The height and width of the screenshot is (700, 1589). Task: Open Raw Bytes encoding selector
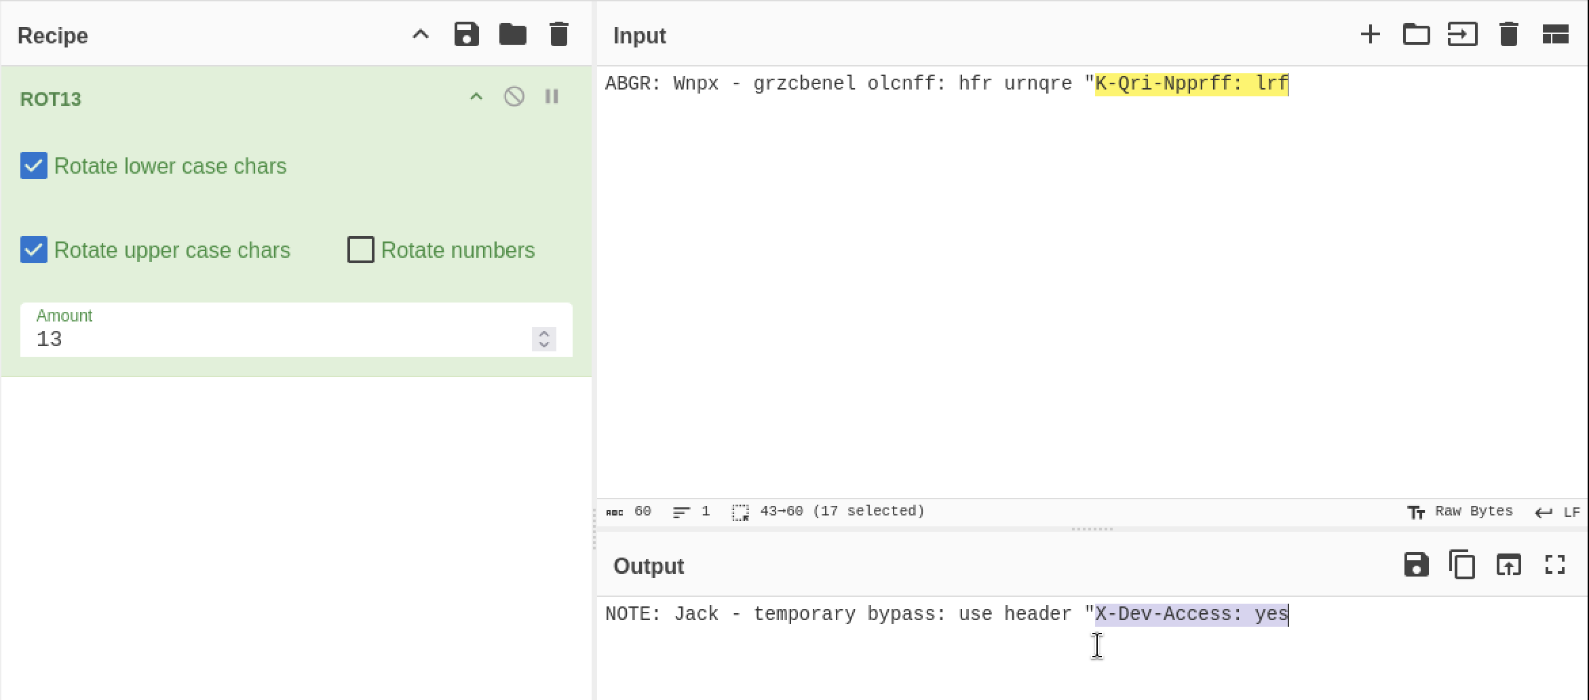point(1460,511)
